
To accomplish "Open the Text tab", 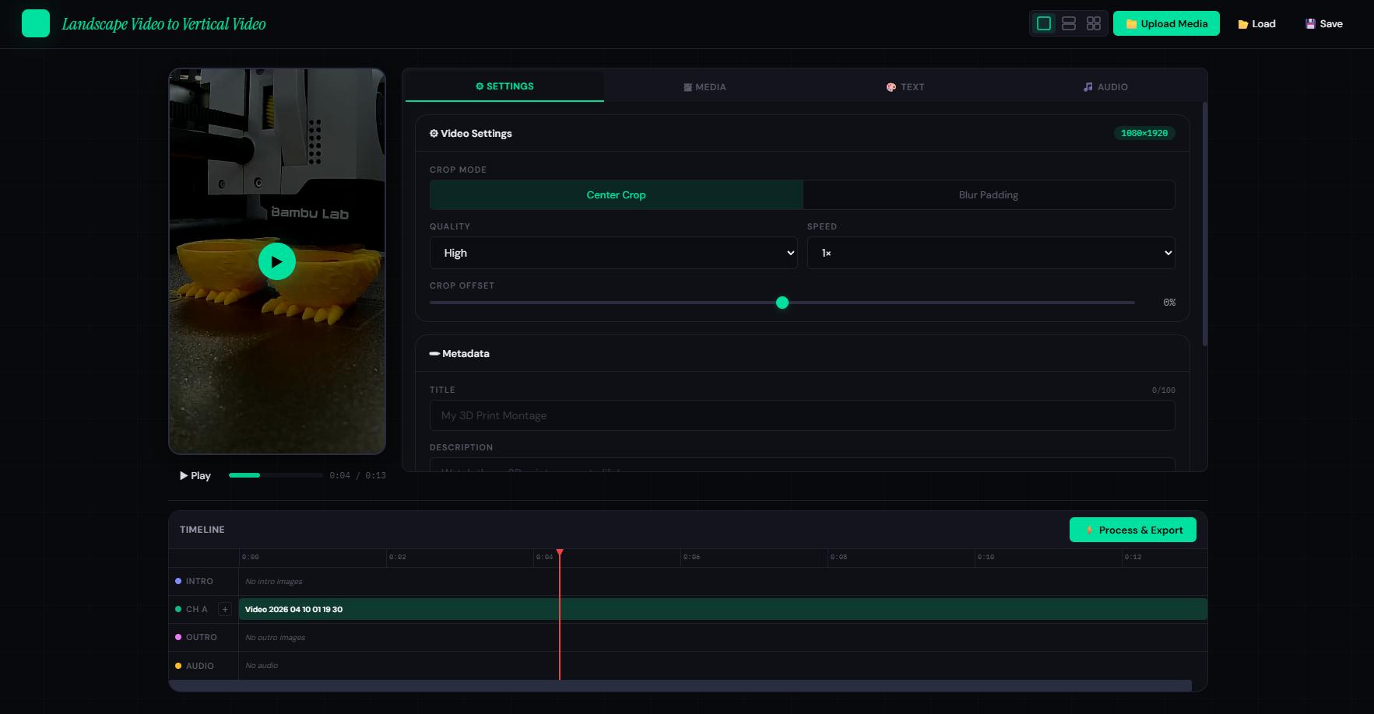I will (x=905, y=87).
